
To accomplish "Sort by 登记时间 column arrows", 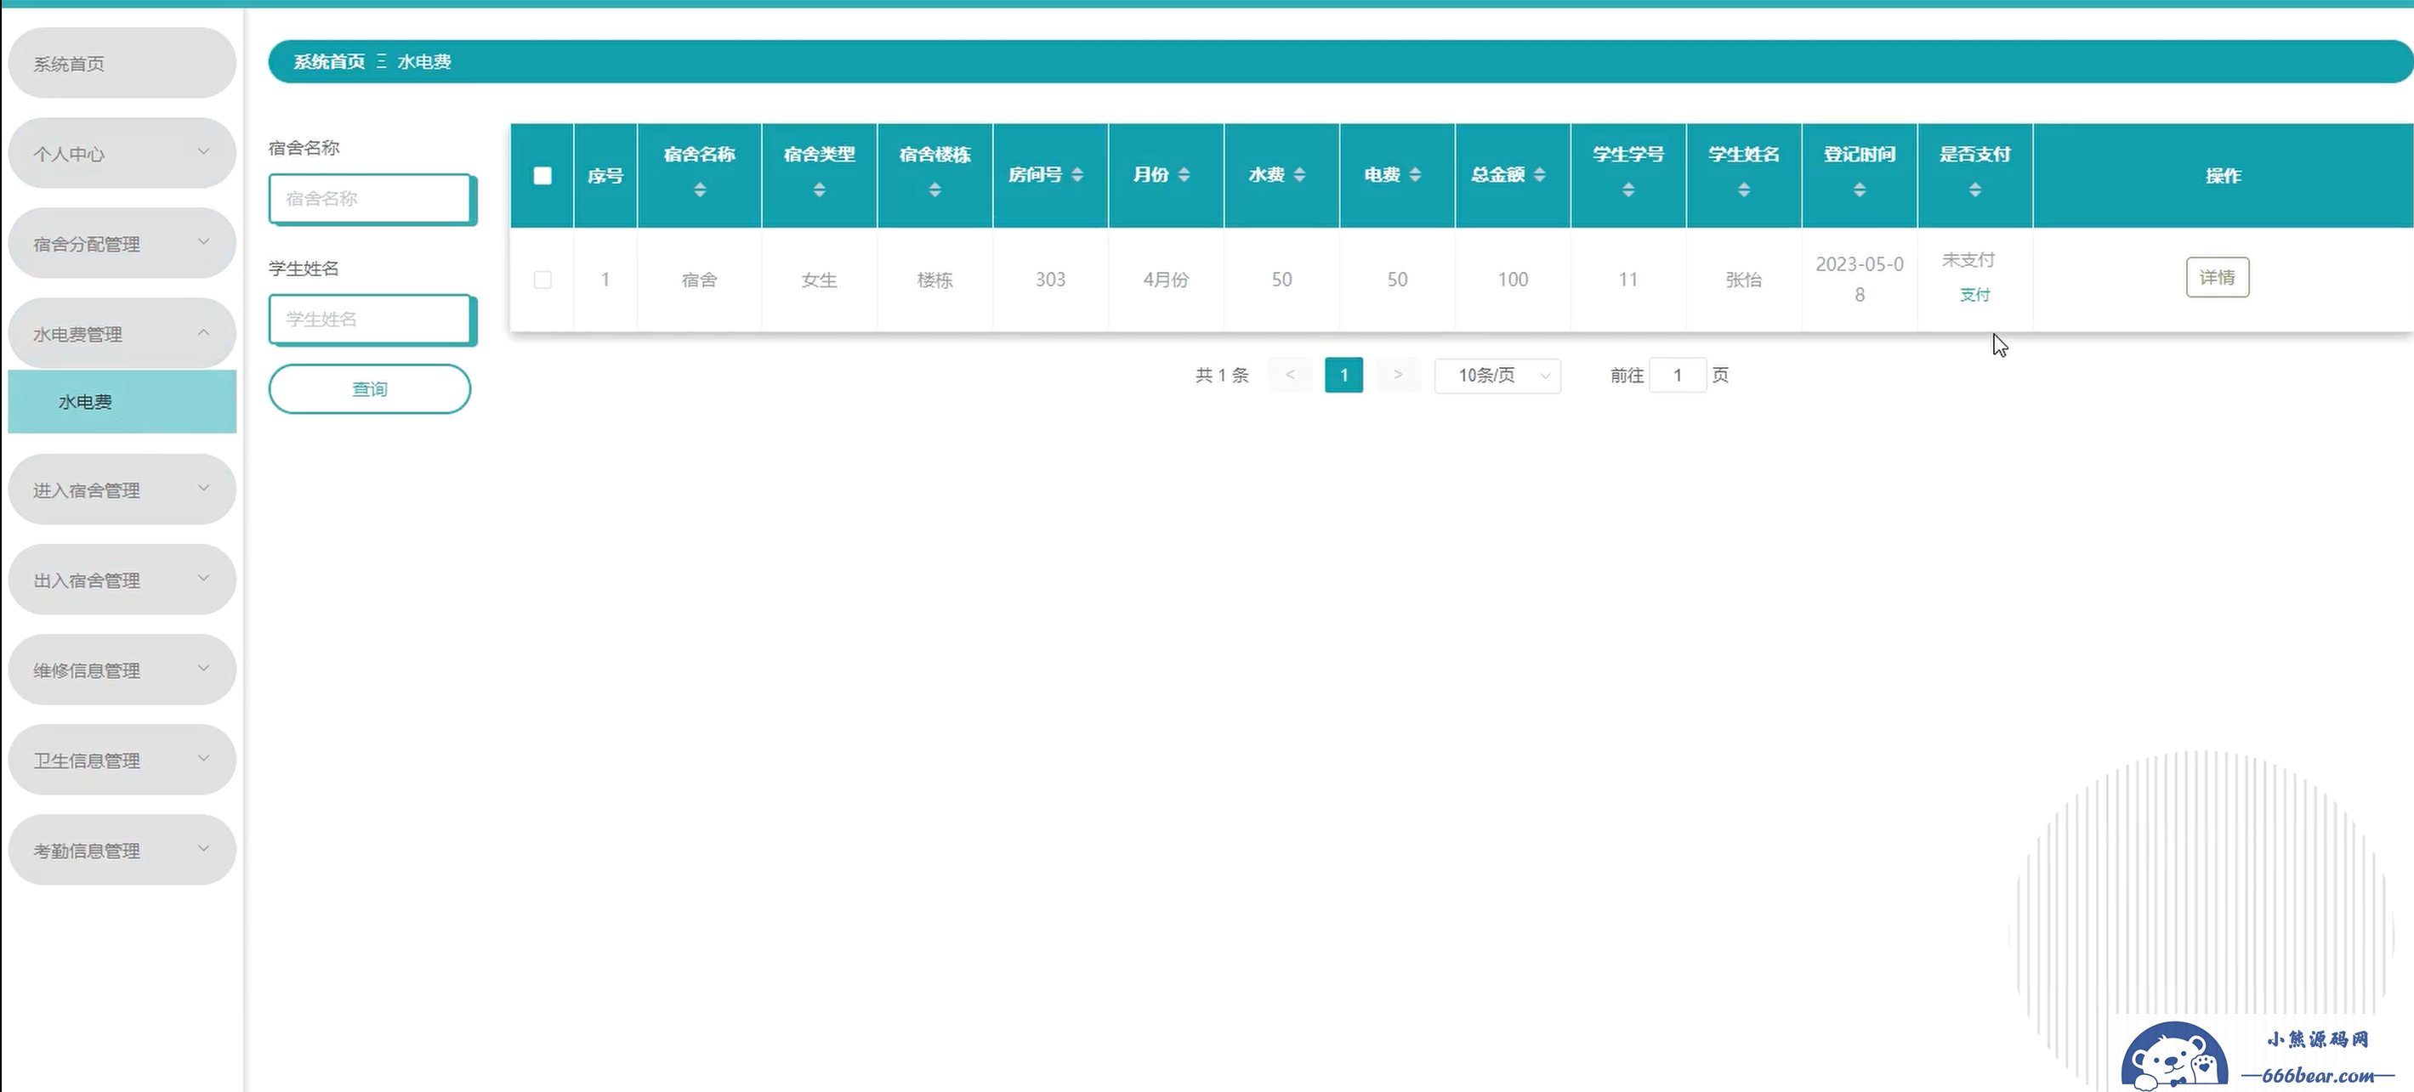I will (1860, 190).
